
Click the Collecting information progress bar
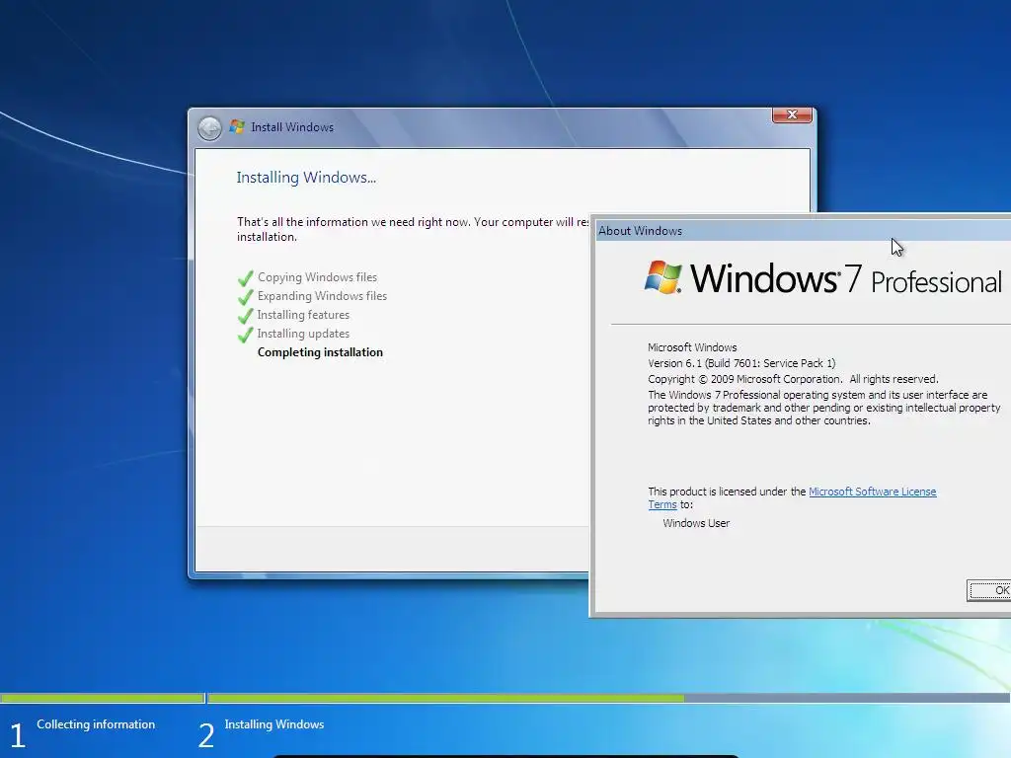tap(103, 698)
